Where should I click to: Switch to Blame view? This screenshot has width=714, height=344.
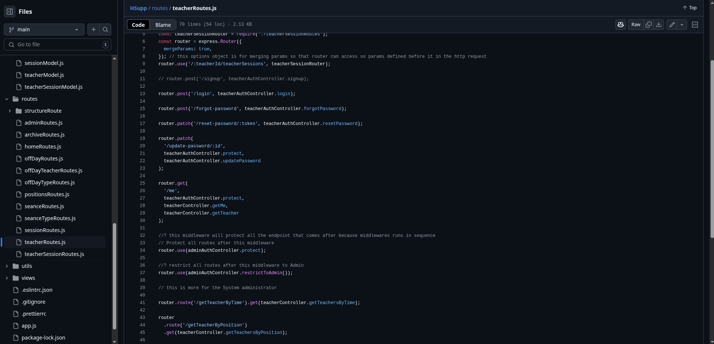(x=163, y=25)
